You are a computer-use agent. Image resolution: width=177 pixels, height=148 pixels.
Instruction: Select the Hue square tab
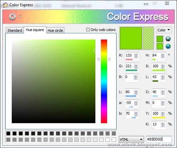[35, 30]
